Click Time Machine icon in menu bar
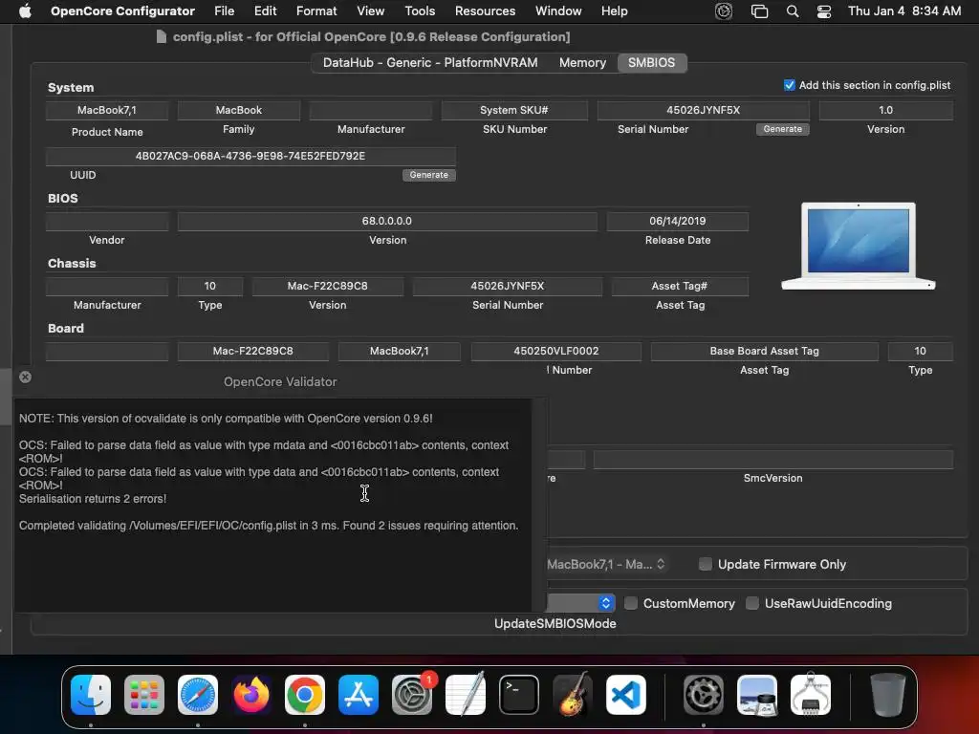 (724, 11)
